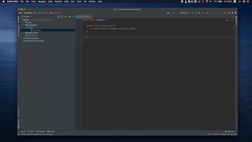The image size is (252, 142).
Task: Expand the .idea folder node
Action: (24, 22)
